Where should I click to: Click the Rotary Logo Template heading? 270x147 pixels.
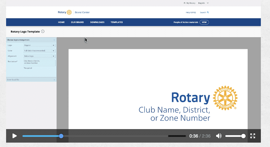(25, 32)
